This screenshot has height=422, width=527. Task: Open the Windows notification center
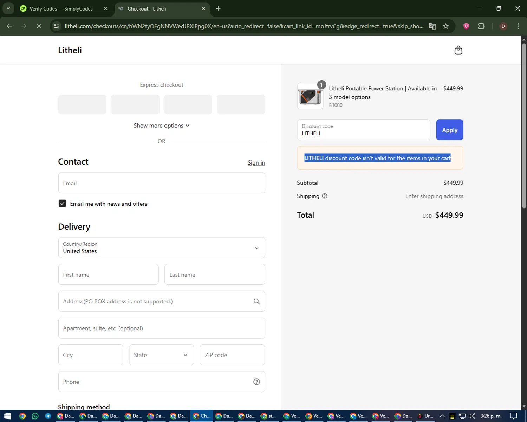tap(514, 416)
